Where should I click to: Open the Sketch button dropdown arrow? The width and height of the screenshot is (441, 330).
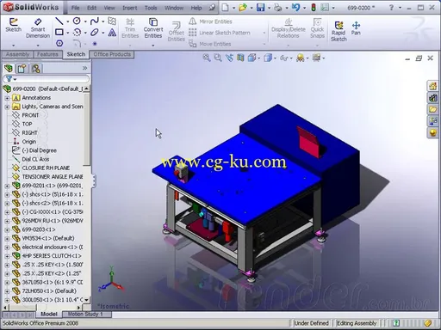click(x=13, y=46)
